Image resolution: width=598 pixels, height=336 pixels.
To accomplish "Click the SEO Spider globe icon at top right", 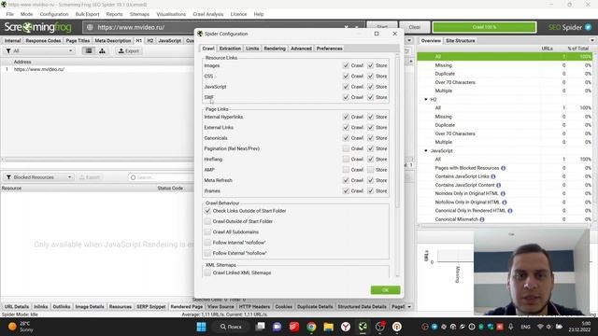I will [x=588, y=27].
